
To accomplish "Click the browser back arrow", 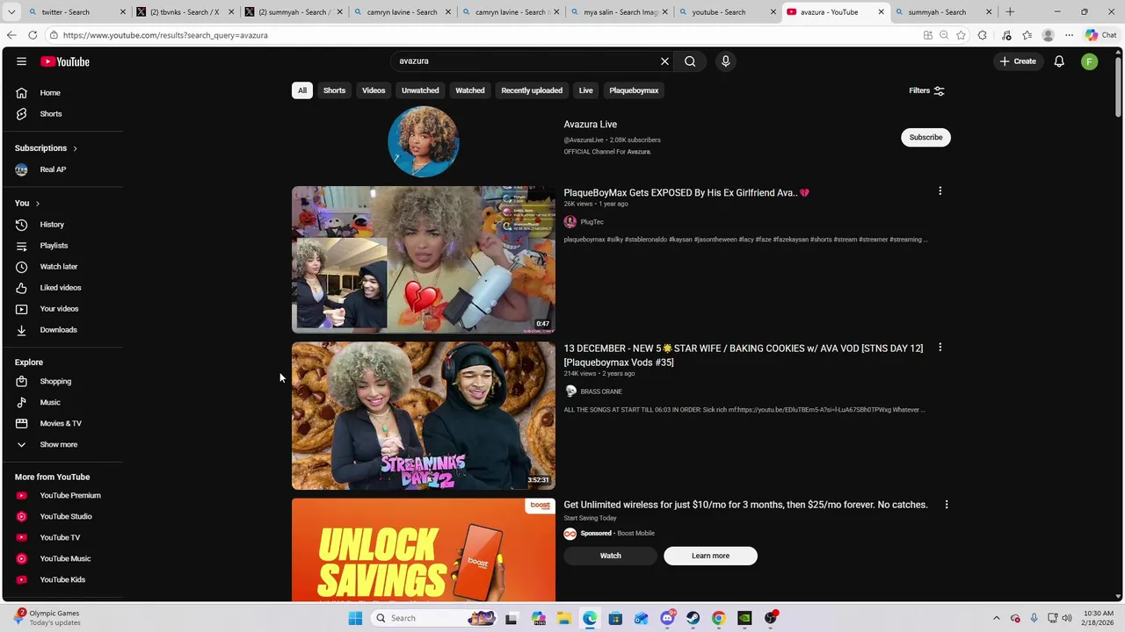I will (11, 35).
